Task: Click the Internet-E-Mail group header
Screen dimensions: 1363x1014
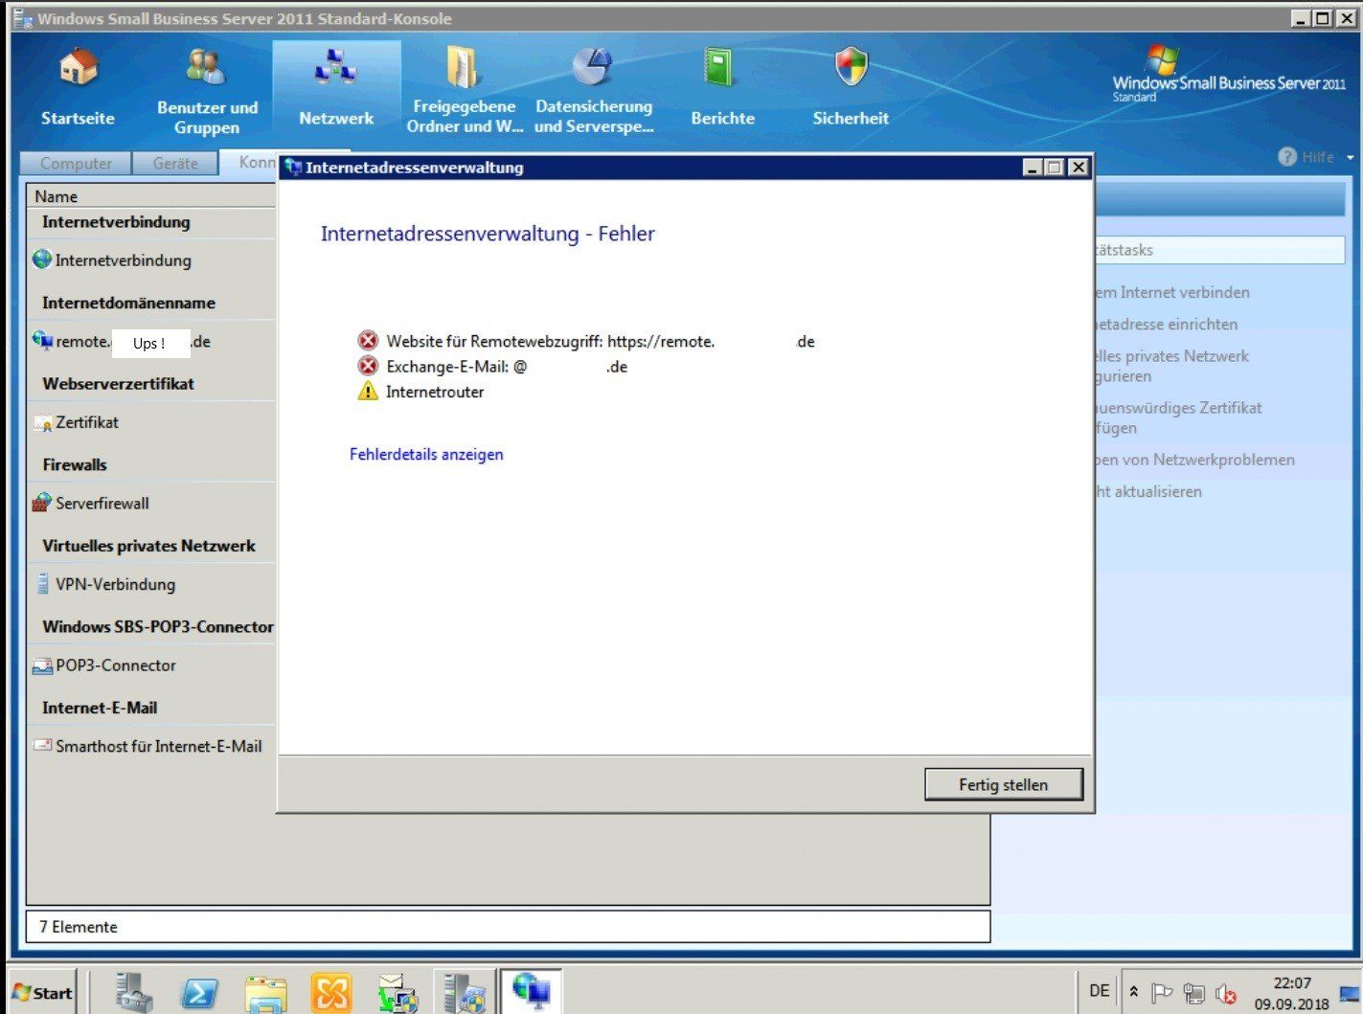Action: [100, 708]
